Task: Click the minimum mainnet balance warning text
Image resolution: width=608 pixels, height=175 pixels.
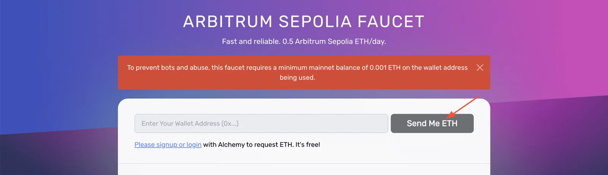Action: (297, 72)
